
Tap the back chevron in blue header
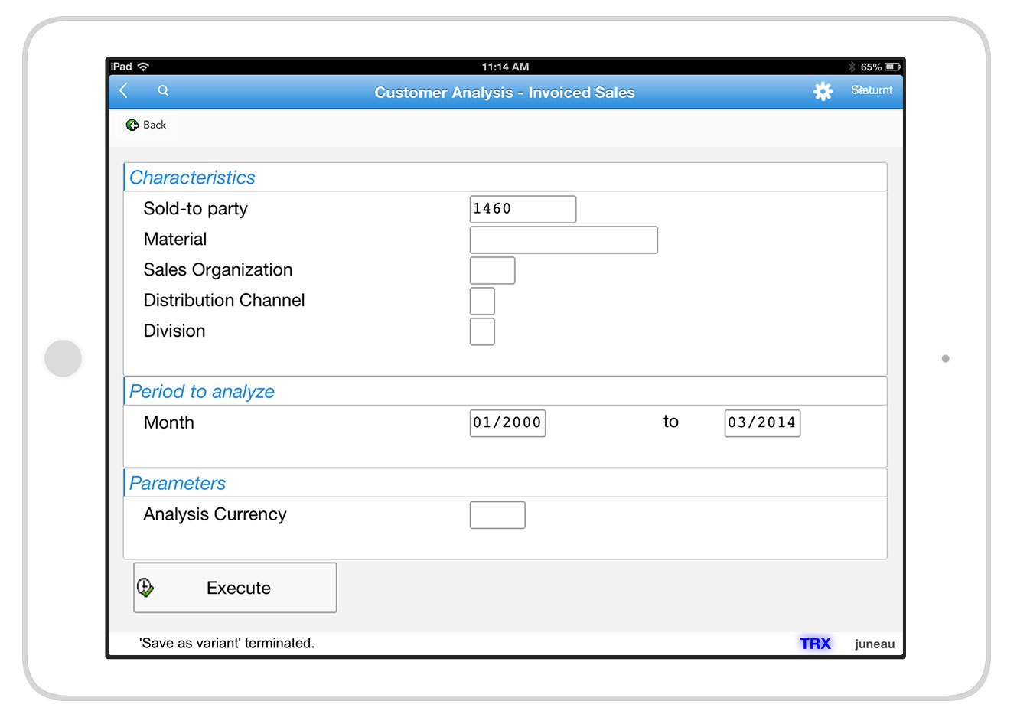(x=124, y=91)
